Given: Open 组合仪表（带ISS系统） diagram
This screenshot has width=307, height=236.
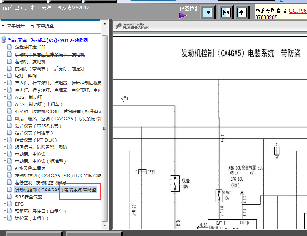Looking at the screenshot, I should point(38,126).
